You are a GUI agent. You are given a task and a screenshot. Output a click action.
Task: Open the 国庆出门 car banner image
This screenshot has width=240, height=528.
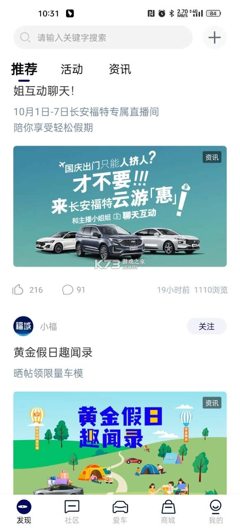120,206
